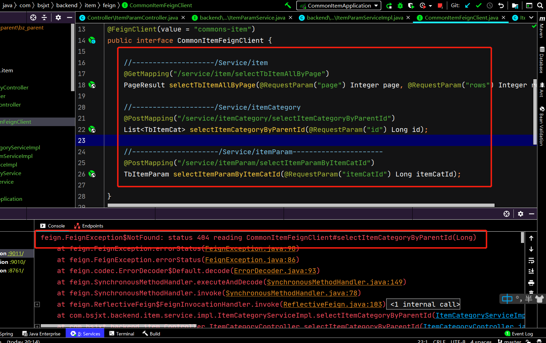Open the SynchronousMethodHandler.java:149 link
This screenshot has height=343, width=546.
pos(335,282)
